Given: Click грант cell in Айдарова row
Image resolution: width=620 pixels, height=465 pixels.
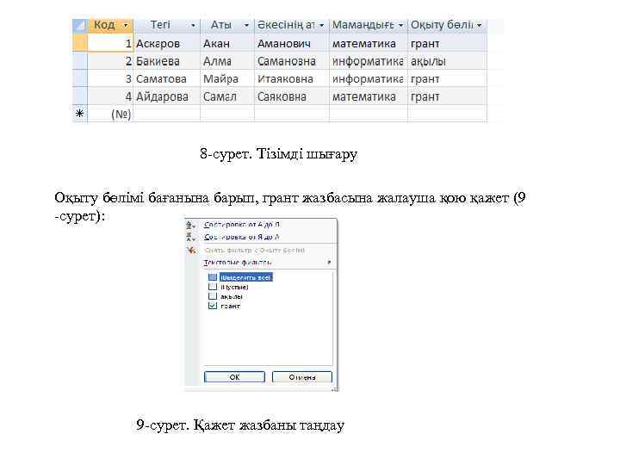Looking at the screenshot, I should point(447,96).
